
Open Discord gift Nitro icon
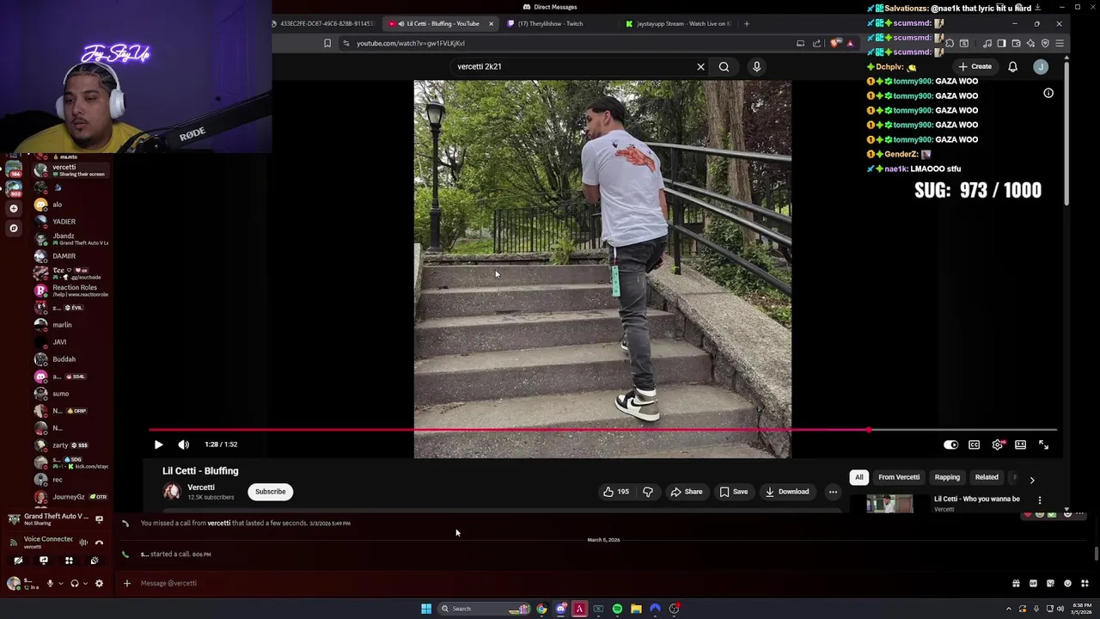(1016, 583)
